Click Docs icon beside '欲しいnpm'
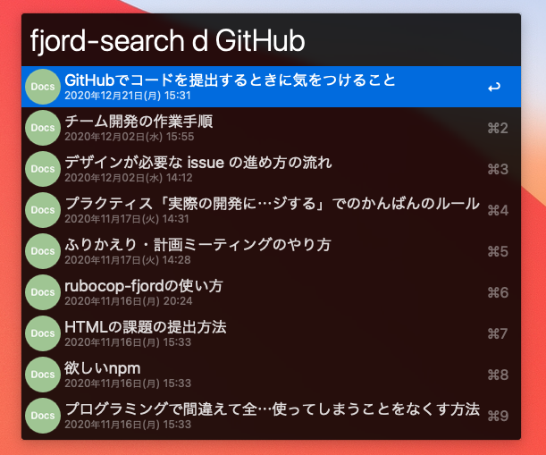 (x=43, y=375)
